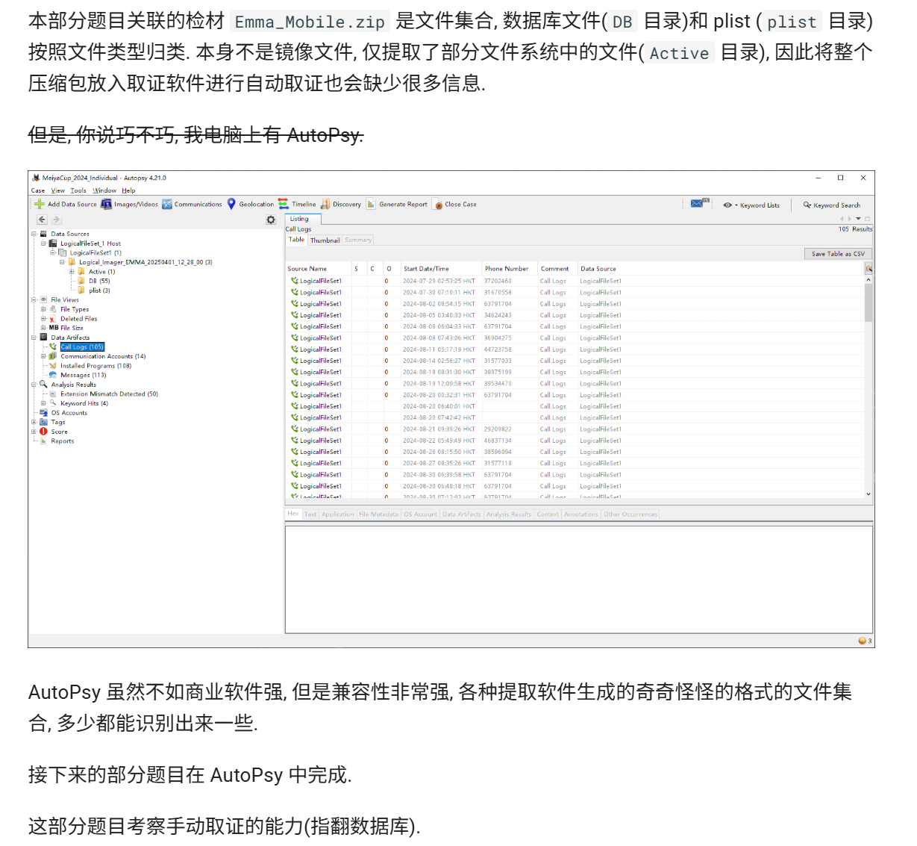The height and width of the screenshot is (846, 917).
Task: Click the Start Date/Time column header
Action: tap(426, 269)
